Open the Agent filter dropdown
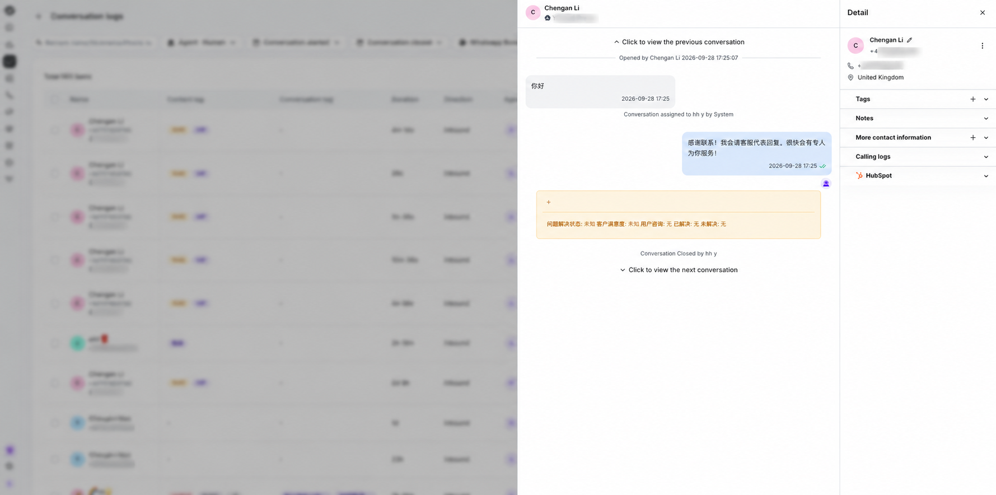This screenshot has width=996, height=495. tap(202, 43)
